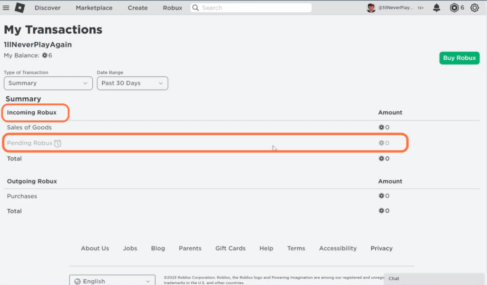The height and width of the screenshot is (285, 487).
Task: Open the Privacy footer link
Action: tap(381, 248)
